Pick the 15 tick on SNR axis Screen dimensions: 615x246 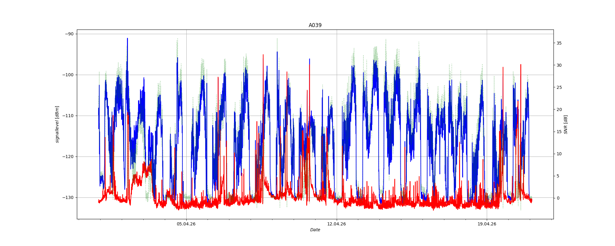pyautogui.click(x=559, y=132)
